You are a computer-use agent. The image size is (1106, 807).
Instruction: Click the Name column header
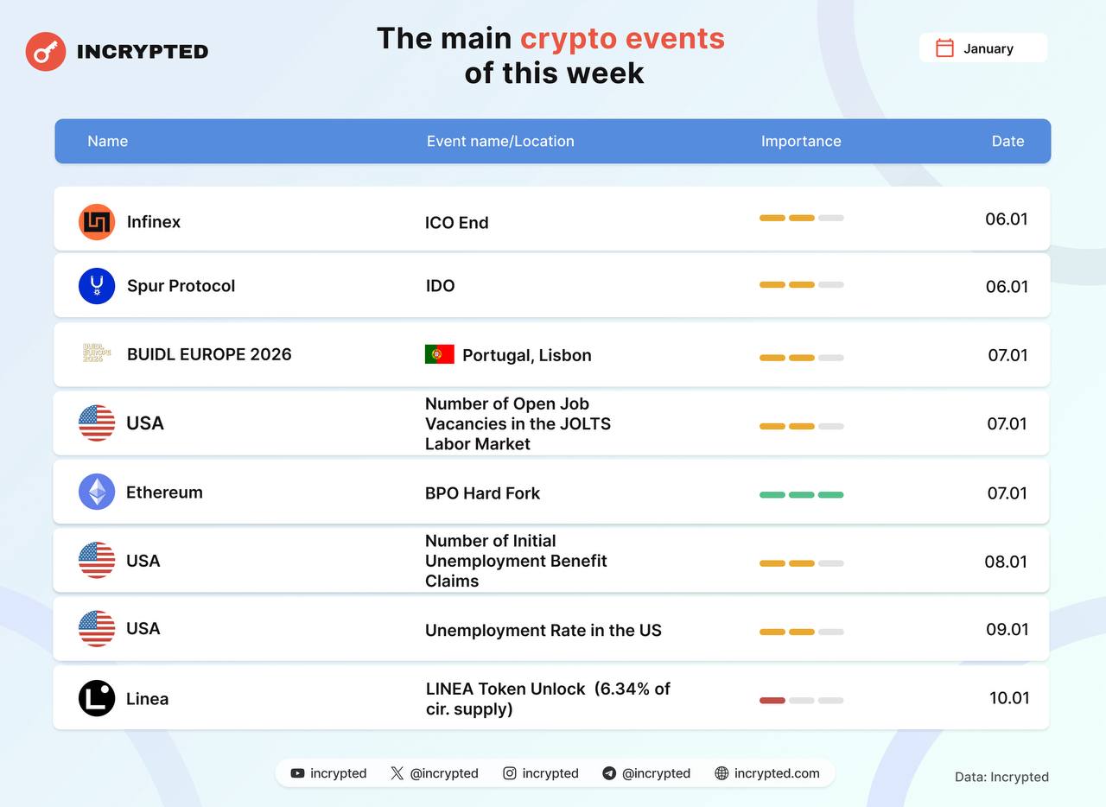coord(107,141)
